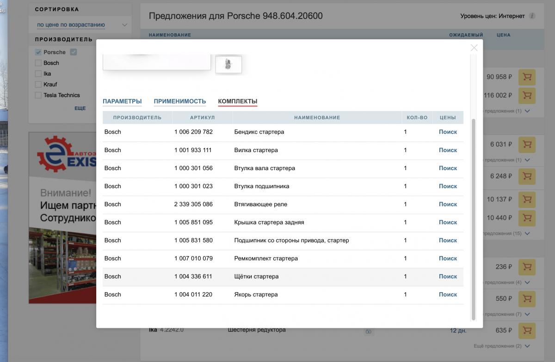Add the 6 031 ₽ item to cart

coord(527,144)
